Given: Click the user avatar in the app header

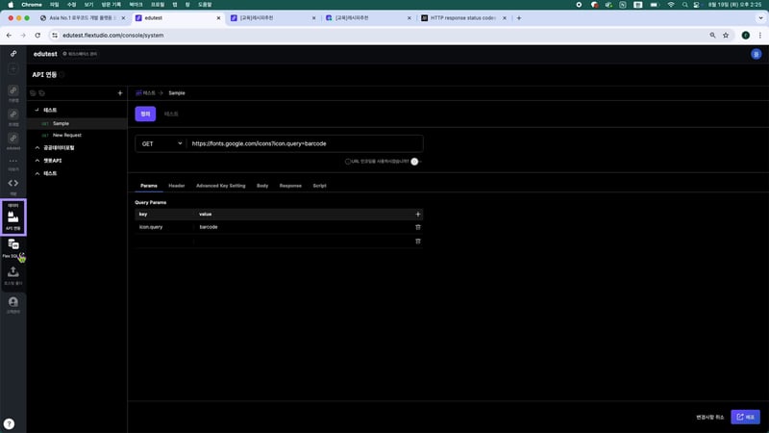Looking at the screenshot, I should pos(755,55).
